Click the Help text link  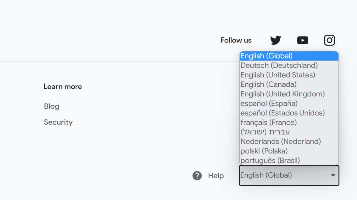(216, 176)
